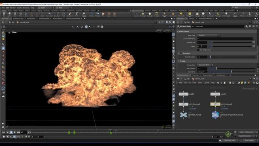Switch to the Tree View tab

195,75
